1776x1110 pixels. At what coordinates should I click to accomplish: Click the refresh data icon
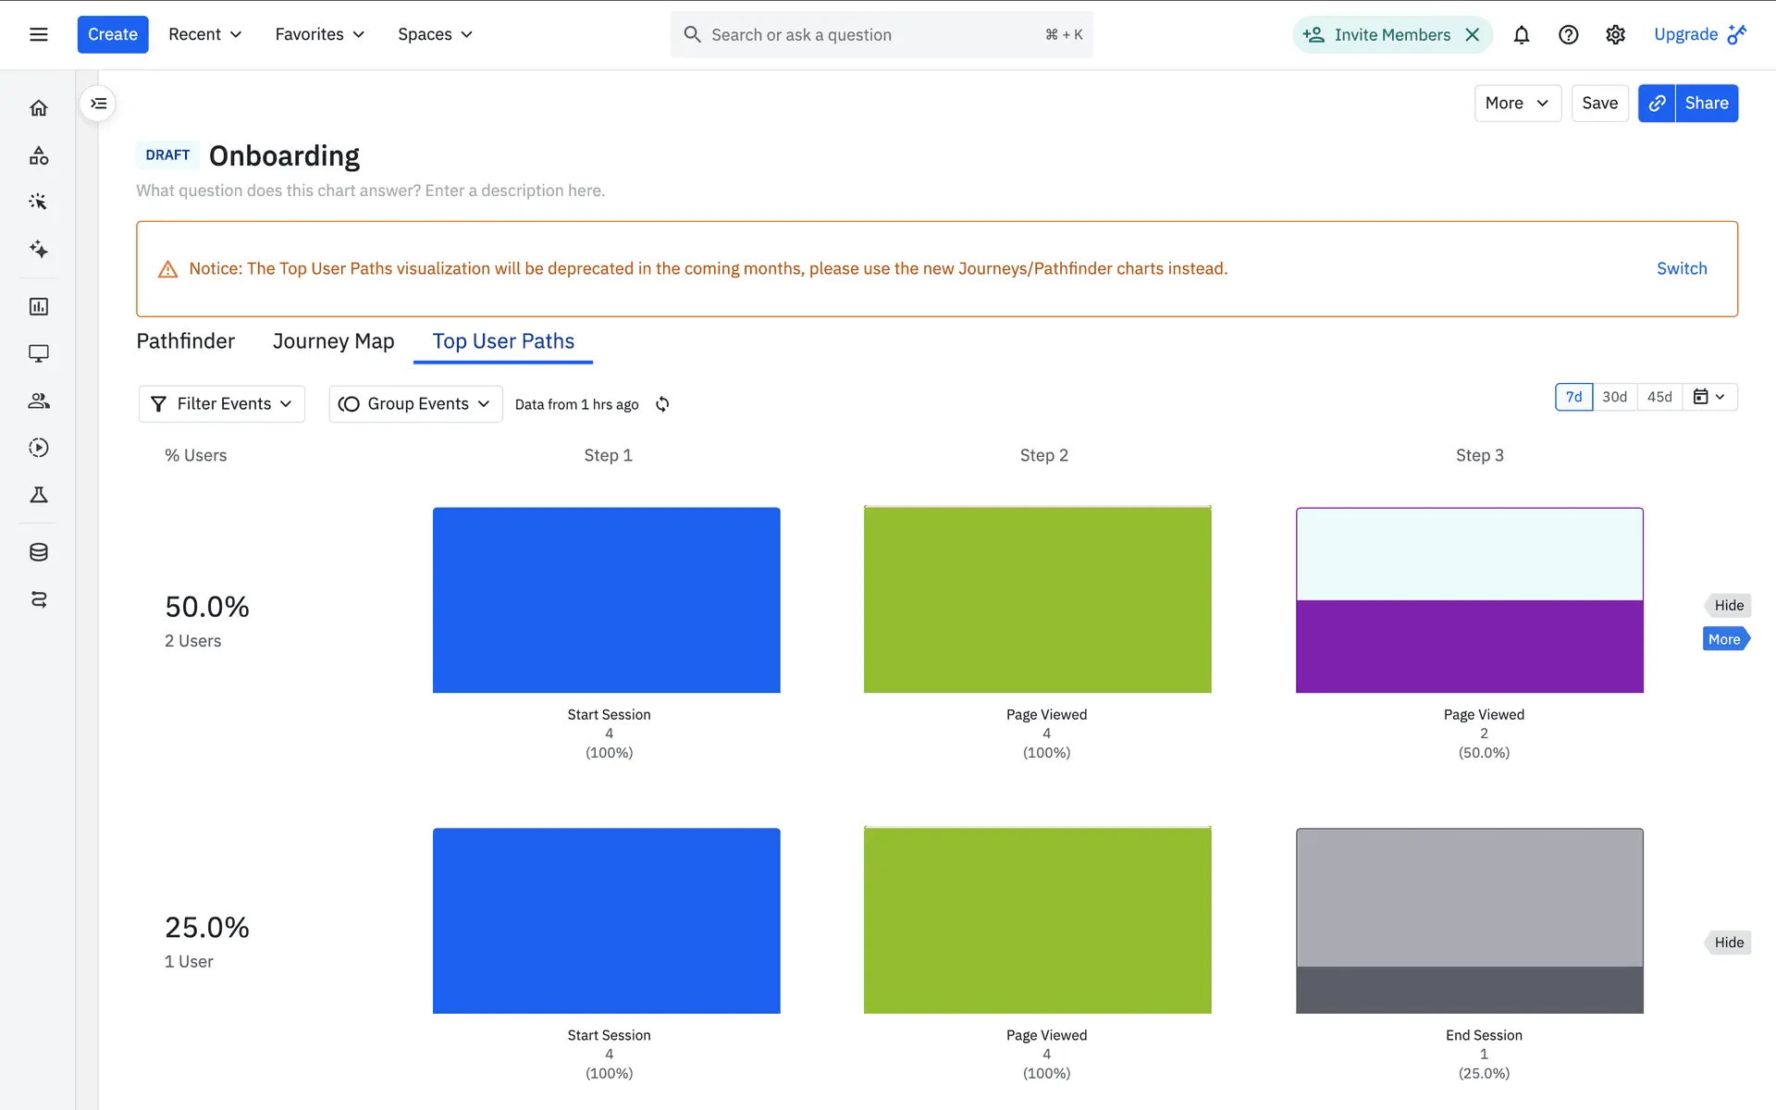click(x=662, y=404)
